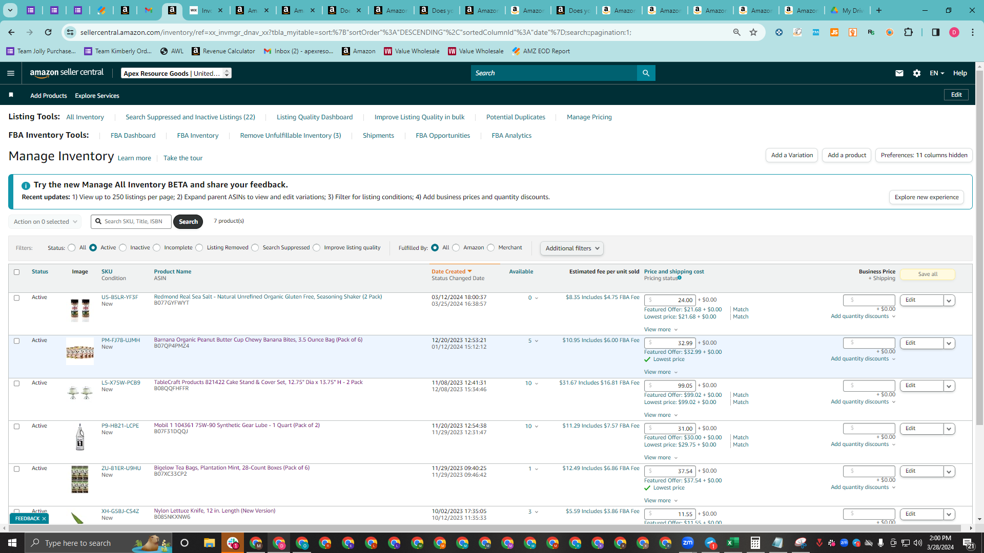This screenshot has height=553, width=984.
Task: Select the Redmond Real Sea Salt row checkbox
Action: point(16,298)
